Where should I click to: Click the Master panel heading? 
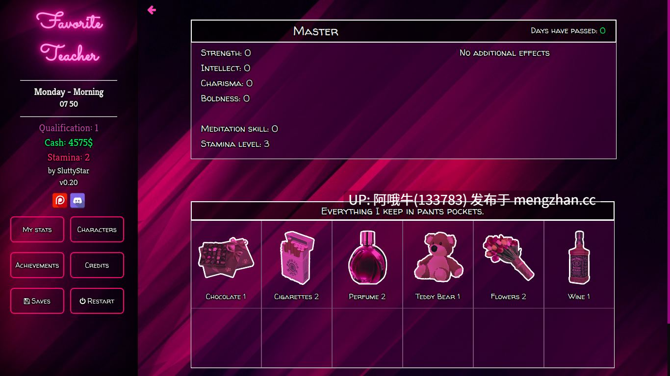pyautogui.click(x=316, y=31)
